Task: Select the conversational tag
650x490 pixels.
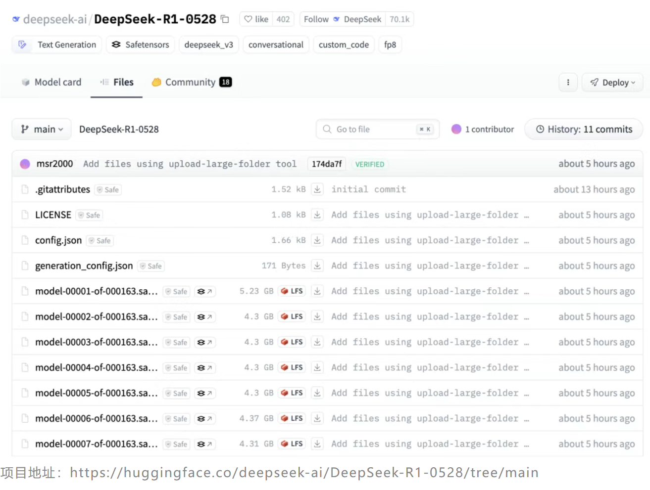Action: click(x=276, y=45)
